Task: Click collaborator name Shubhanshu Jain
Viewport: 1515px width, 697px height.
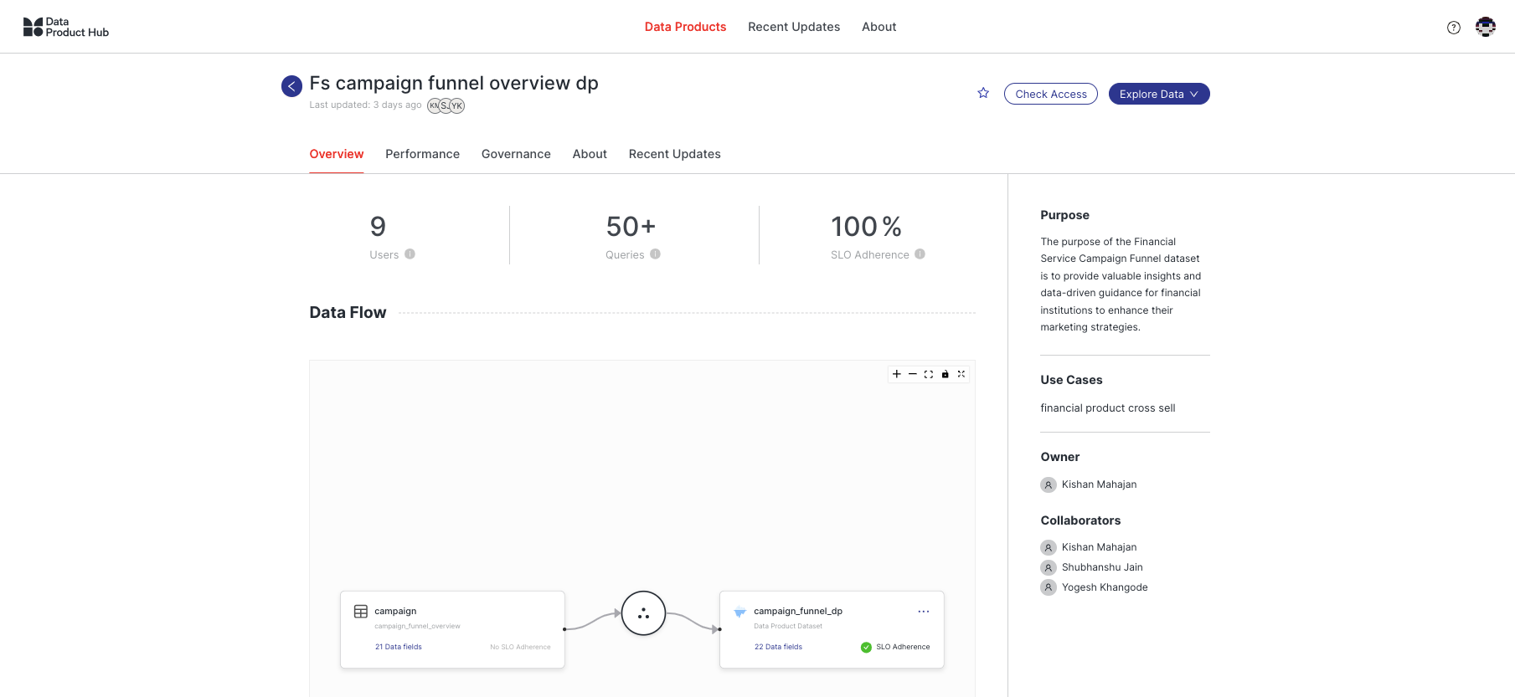Action: (x=1102, y=567)
